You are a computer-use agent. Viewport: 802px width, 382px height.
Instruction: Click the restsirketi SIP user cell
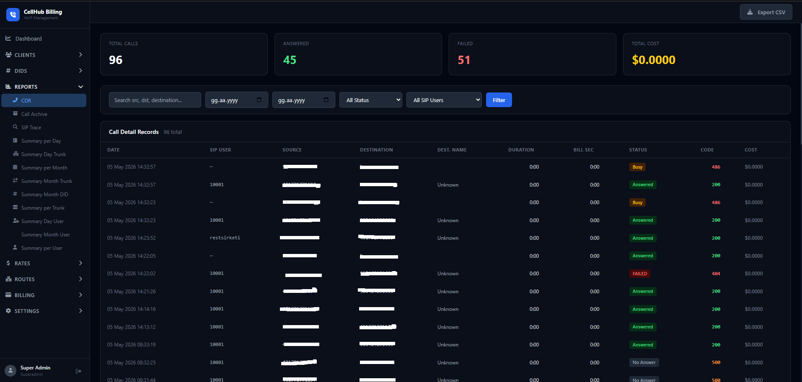[x=225, y=238]
